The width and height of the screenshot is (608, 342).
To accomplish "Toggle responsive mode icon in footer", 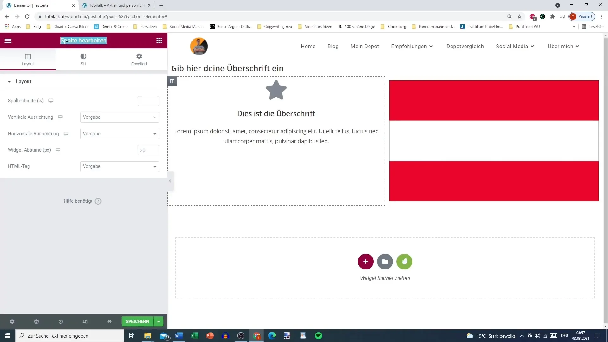I will (x=85, y=321).
